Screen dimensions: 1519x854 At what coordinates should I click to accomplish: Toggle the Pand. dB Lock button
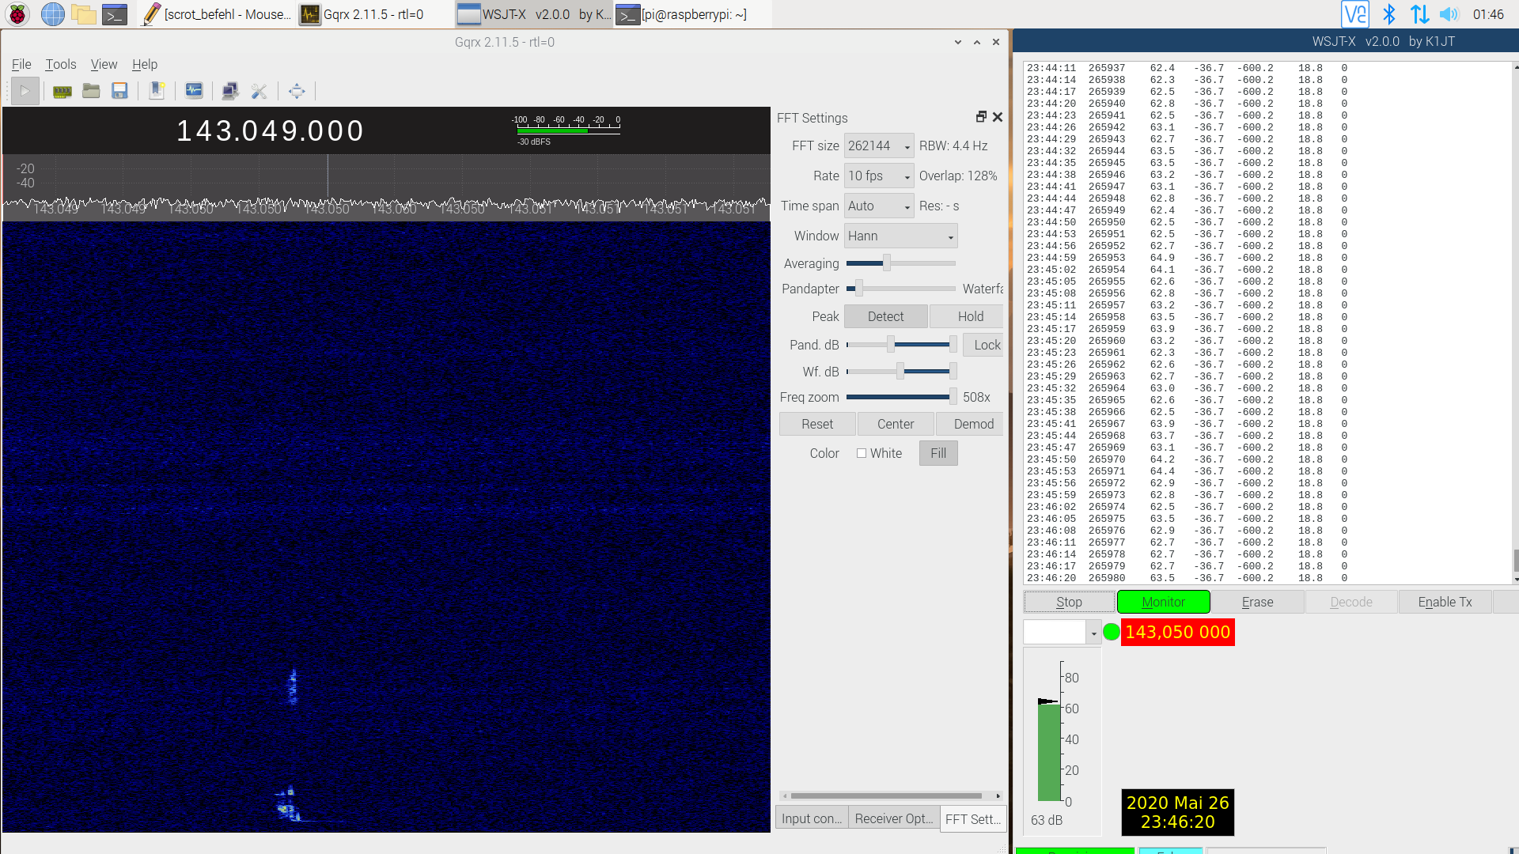pos(983,345)
